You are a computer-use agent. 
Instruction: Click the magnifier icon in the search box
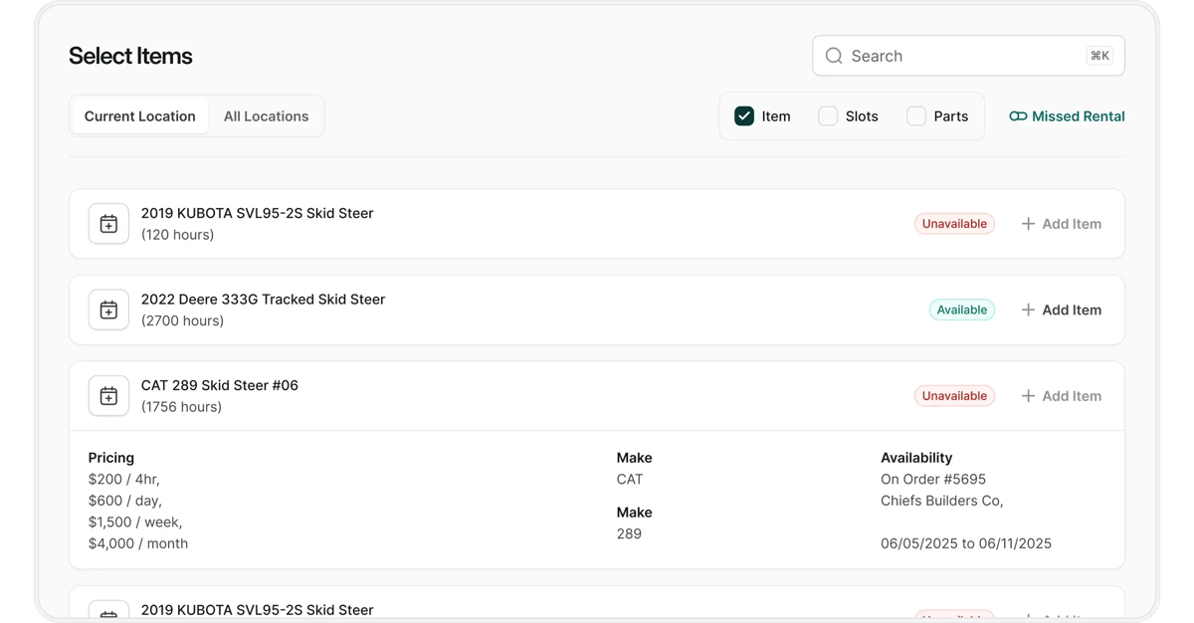(834, 56)
